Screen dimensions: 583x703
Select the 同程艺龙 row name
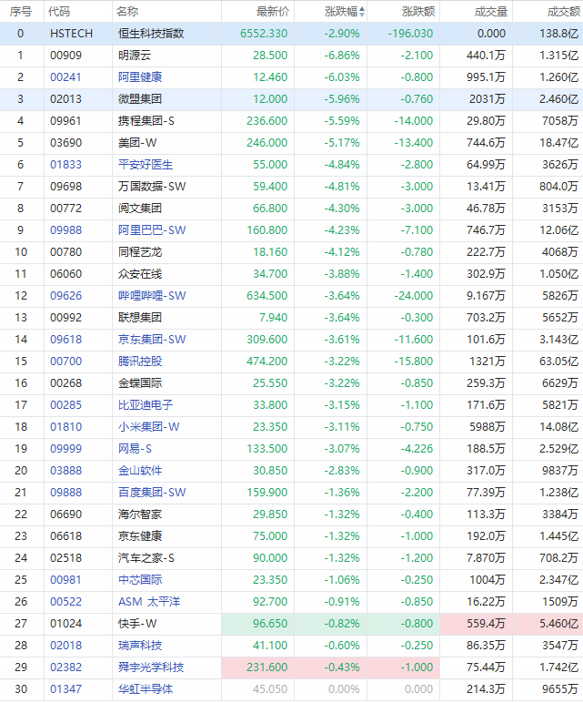140,252
